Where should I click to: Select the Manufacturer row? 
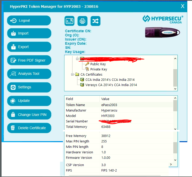pyautogui.click(x=119, y=110)
